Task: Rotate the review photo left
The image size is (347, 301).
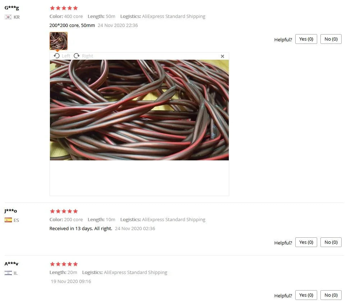Action: point(62,56)
